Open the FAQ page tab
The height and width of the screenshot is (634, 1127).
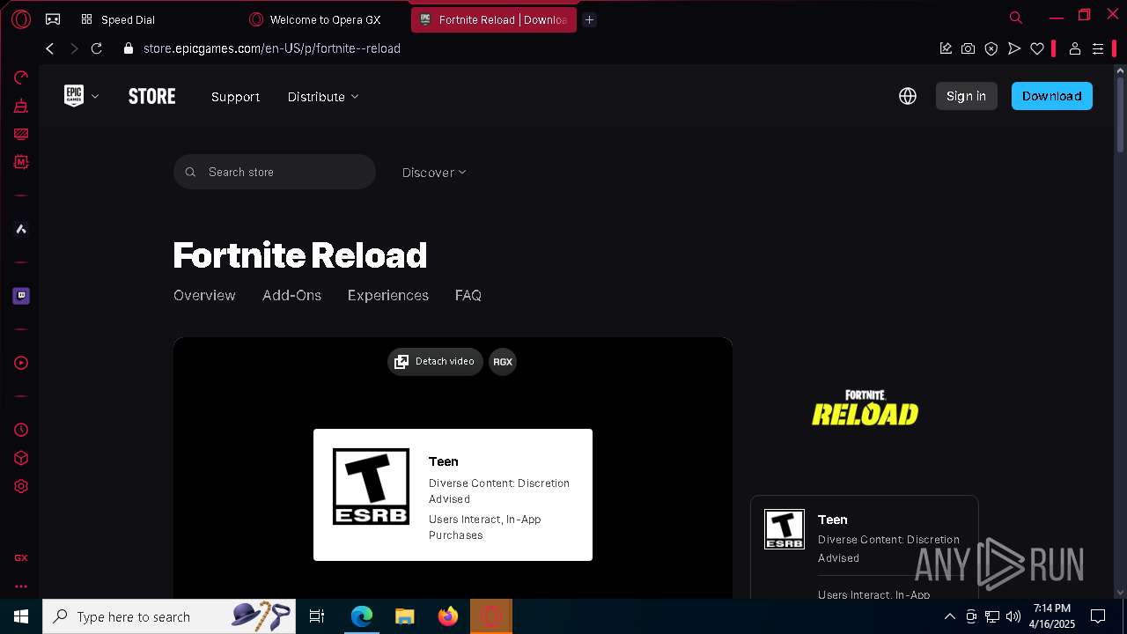[x=468, y=295]
